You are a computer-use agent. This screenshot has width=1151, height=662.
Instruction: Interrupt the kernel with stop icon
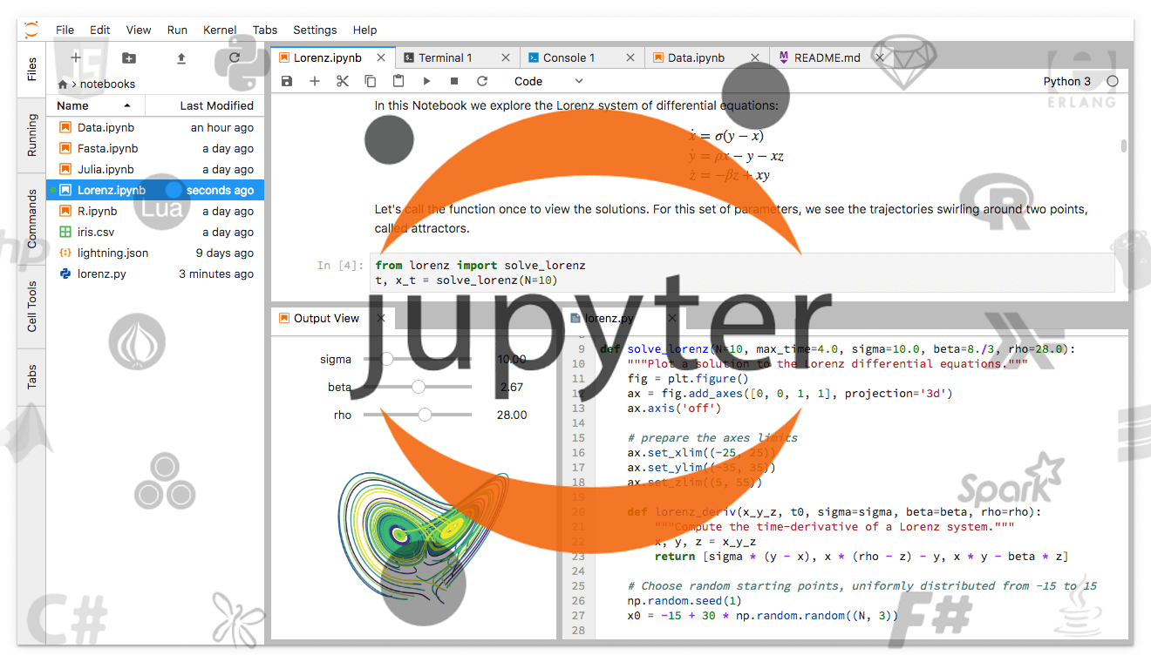[x=453, y=80]
